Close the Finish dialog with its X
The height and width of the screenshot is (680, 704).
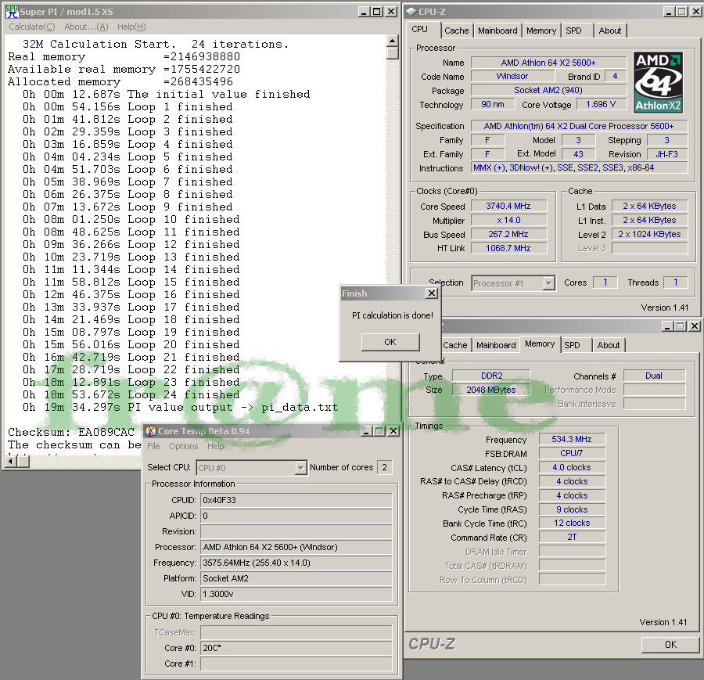[x=432, y=293]
